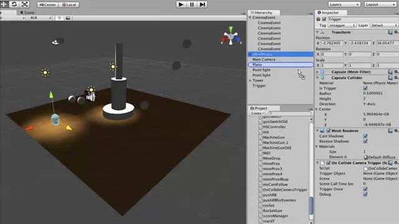Toggle the Local handle rotation button

tap(69, 4)
